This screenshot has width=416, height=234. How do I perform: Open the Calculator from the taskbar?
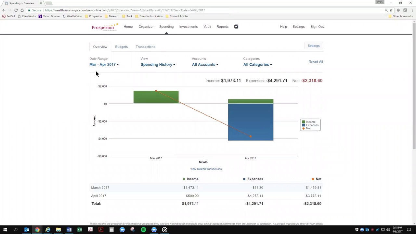[111, 230]
